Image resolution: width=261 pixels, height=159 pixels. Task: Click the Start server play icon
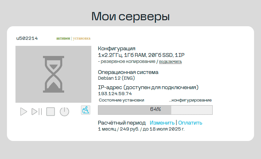pos(23,112)
